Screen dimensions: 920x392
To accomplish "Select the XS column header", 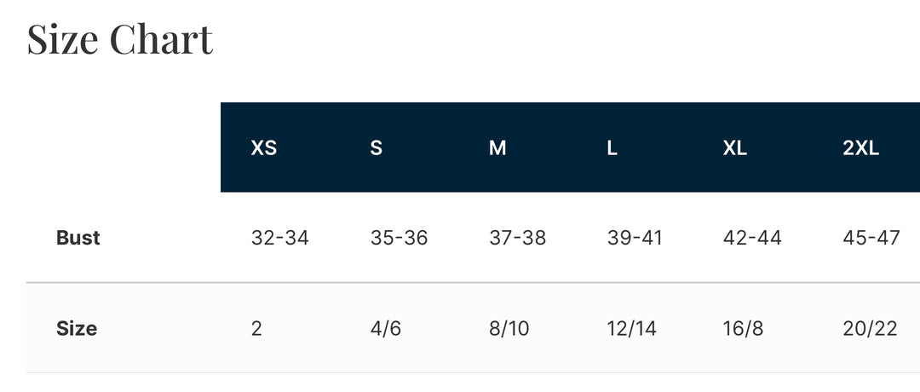I will (263, 148).
